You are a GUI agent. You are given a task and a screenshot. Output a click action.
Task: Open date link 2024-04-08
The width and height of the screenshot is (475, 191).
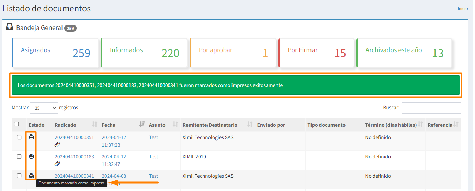coord(114,176)
